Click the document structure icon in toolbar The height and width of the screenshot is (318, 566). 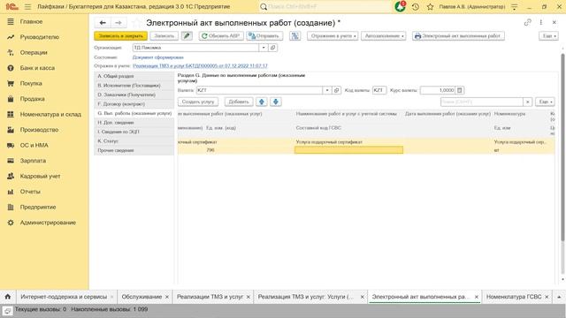click(x=294, y=36)
